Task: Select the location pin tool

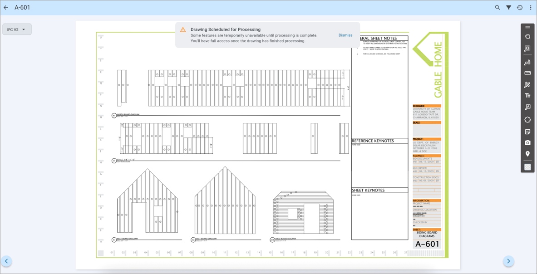Action: [x=527, y=154]
